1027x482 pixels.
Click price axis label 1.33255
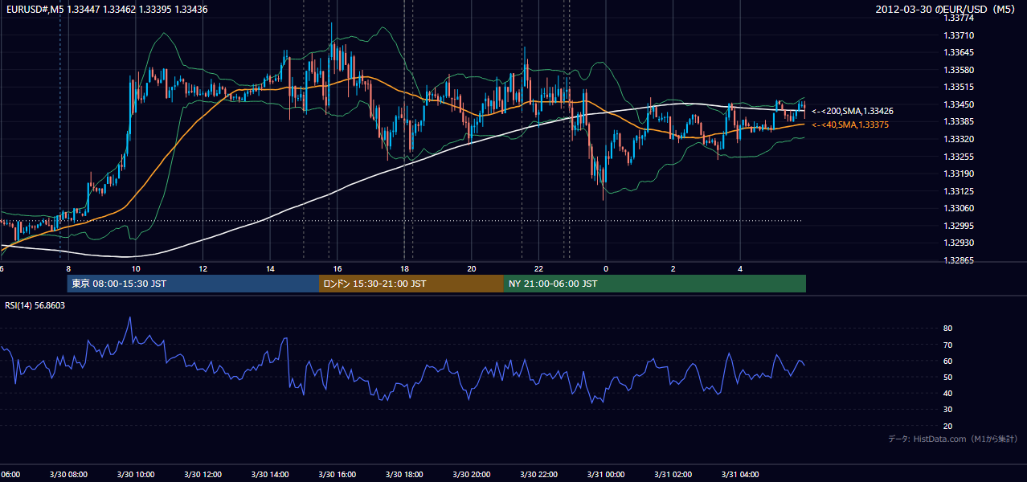(x=958, y=157)
